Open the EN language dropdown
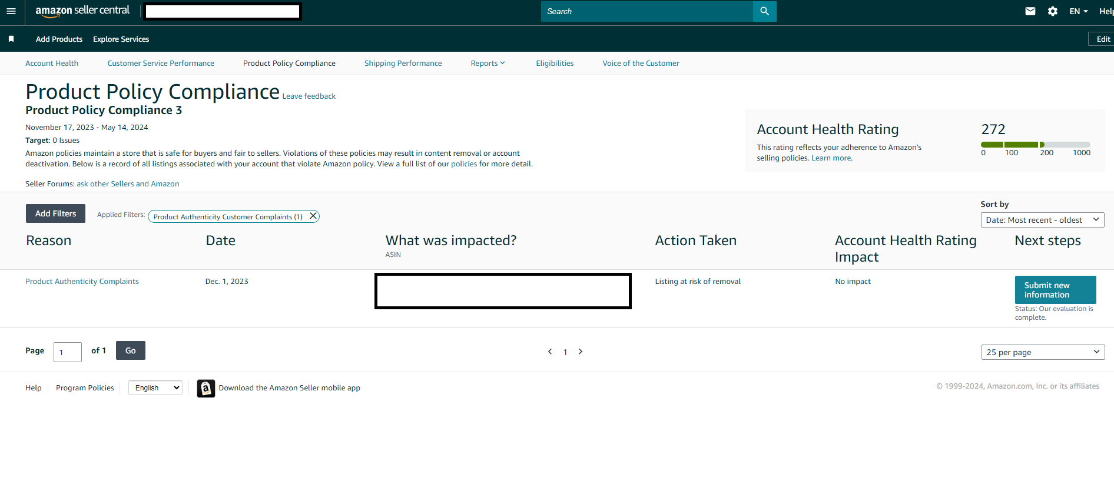Viewport: 1114px width, 478px height. [x=1079, y=11]
